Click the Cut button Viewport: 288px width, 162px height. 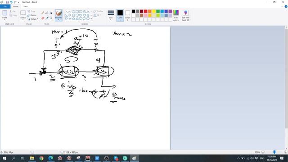(x=13, y=11)
